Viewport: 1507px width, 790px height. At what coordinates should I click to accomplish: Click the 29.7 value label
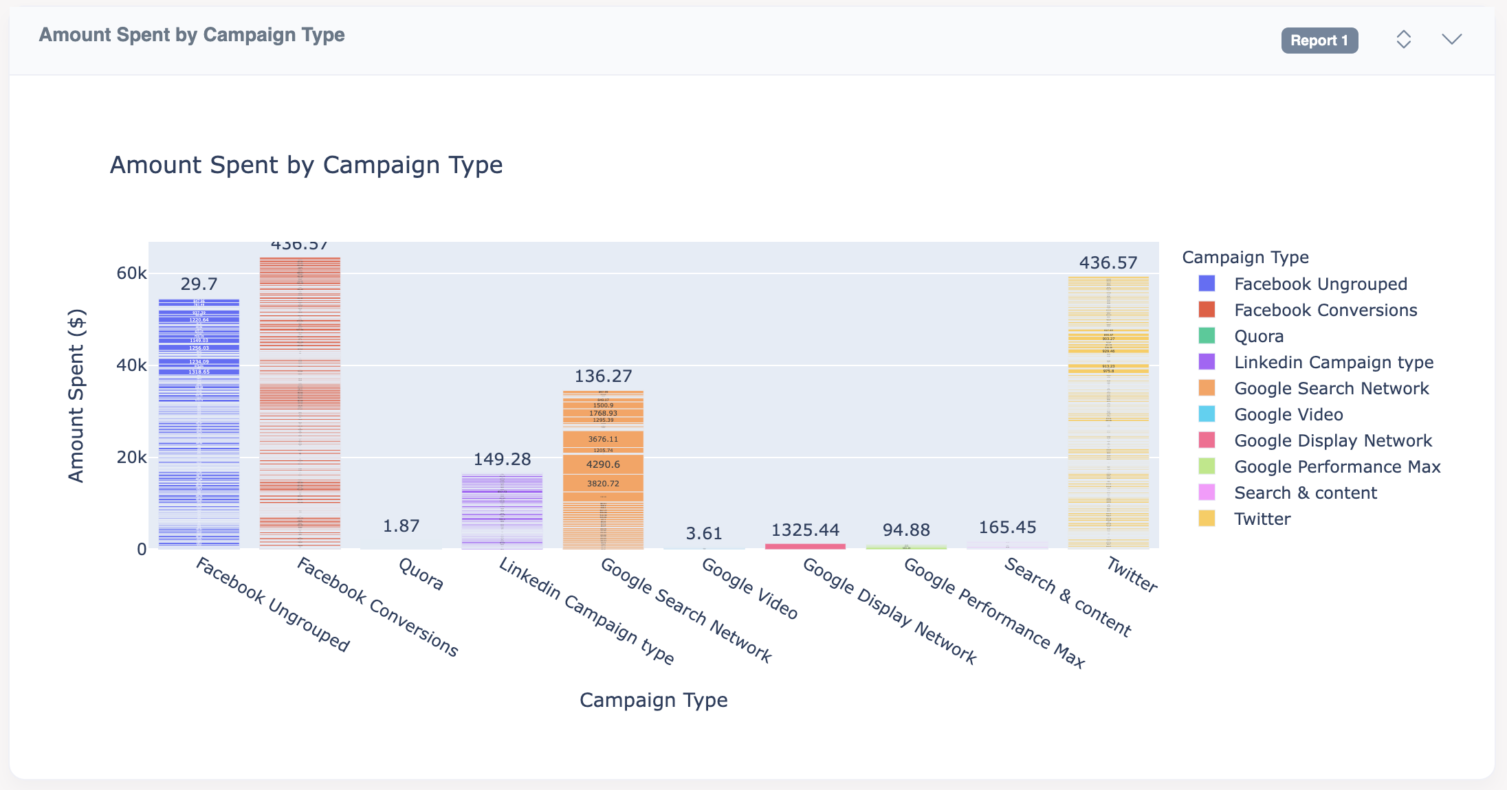coord(199,284)
